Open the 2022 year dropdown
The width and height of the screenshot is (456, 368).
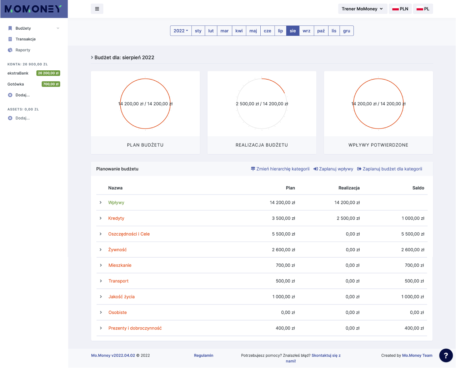[x=181, y=31]
